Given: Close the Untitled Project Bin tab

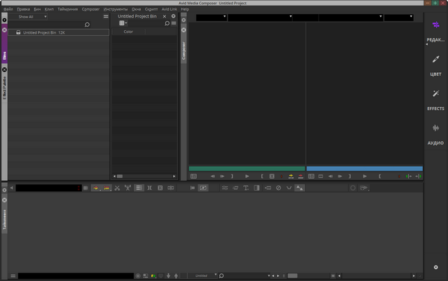Looking at the screenshot, I should pyautogui.click(x=164, y=16).
